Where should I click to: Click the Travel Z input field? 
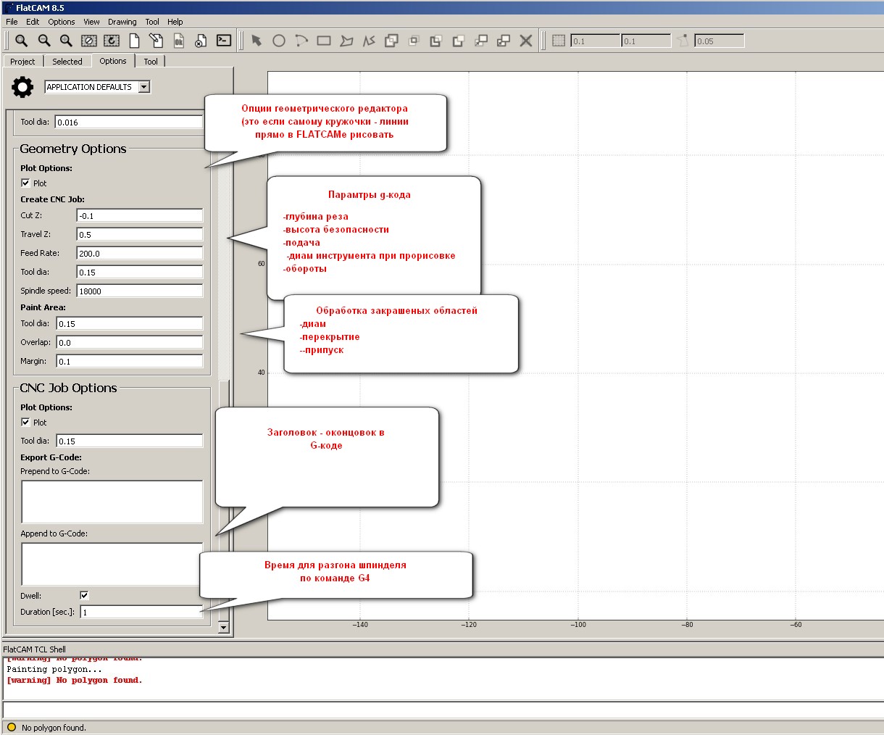tap(140, 234)
